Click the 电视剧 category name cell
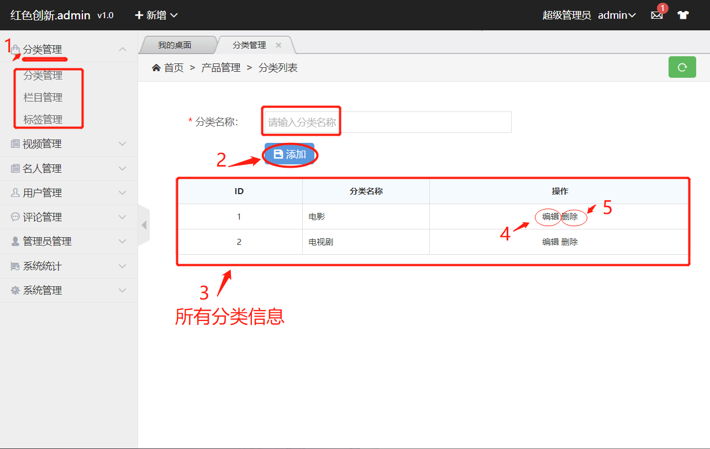Screen dimensions: 710x449 [x=366, y=242]
